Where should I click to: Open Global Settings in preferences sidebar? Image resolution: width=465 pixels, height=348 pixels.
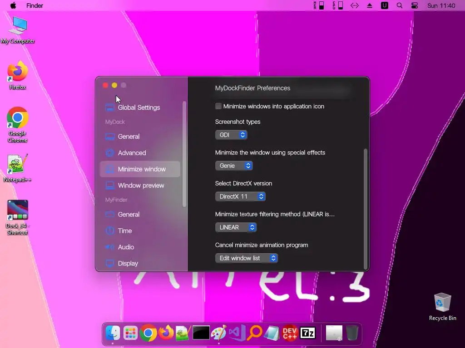click(140, 107)
